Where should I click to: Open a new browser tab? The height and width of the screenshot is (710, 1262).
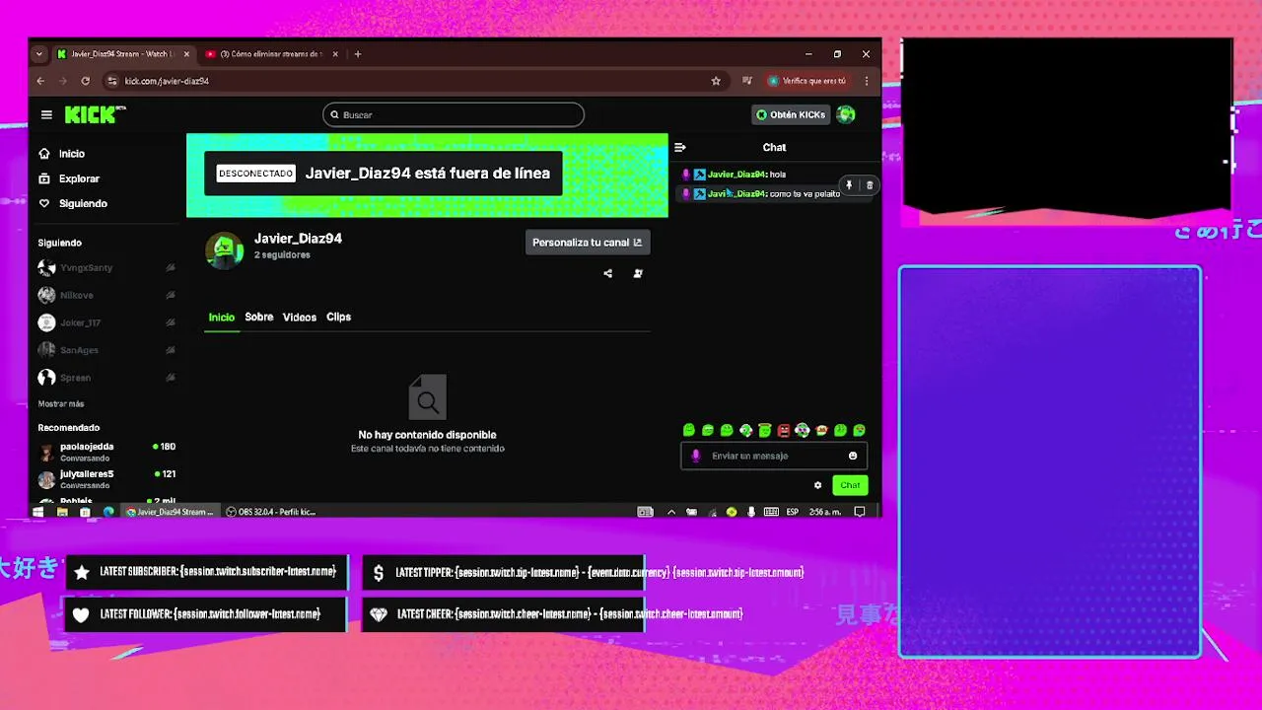(x=358, y=54)
